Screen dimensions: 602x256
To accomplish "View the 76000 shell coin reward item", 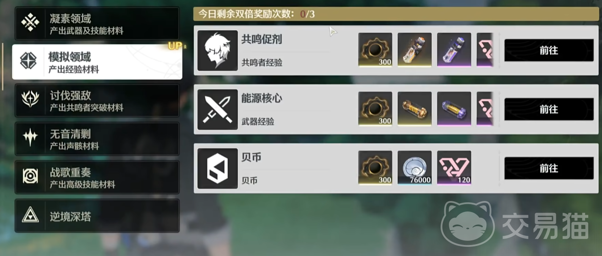I will (414, 167).
